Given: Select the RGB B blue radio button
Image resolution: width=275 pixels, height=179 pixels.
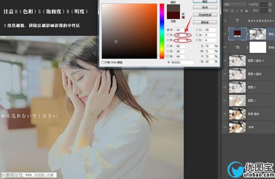Looking at the screenshot, I should 168,57.
